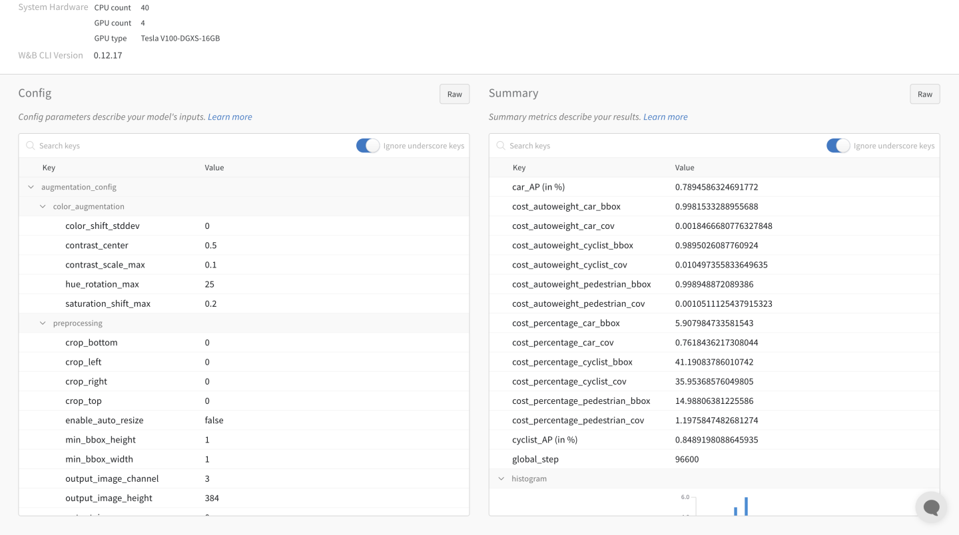Toggle Ignore underscore keys in Summary panel
This screenshot has height=535, width=959.
838,145
